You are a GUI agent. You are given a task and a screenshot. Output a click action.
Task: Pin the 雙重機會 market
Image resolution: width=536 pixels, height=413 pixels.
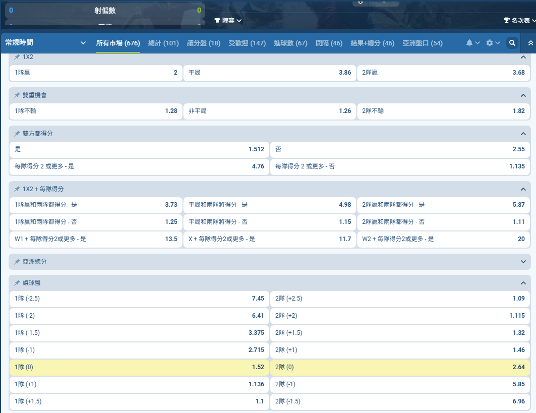tap(17, 95)
